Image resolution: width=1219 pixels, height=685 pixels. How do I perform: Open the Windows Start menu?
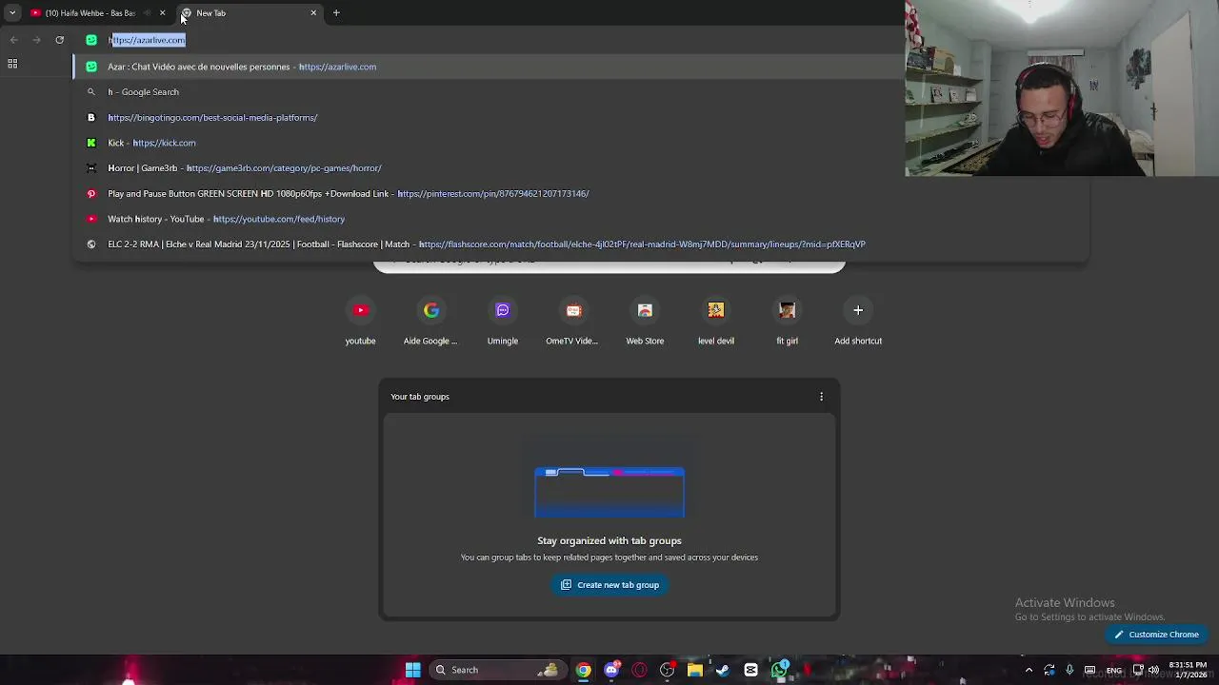click(x=412, y=670)
